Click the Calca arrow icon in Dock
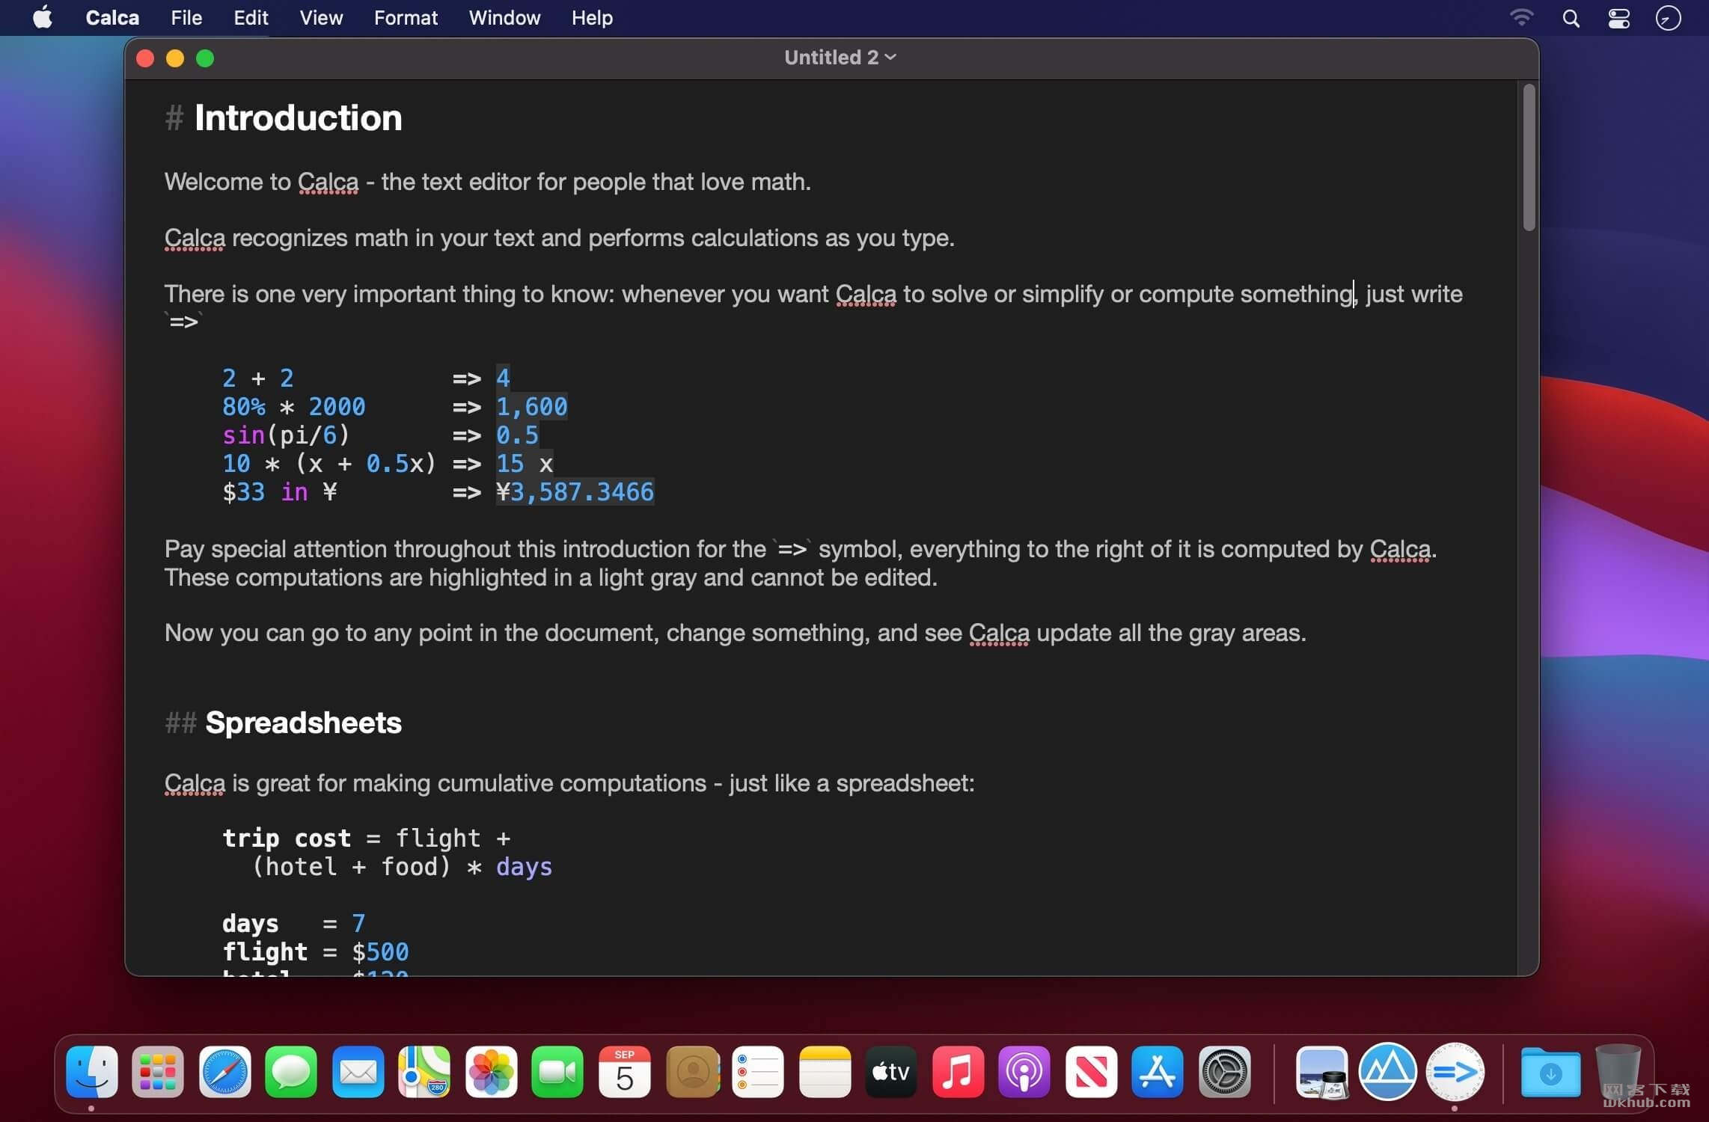Screen dimensions: 1709x1122 point(1455,1072)
